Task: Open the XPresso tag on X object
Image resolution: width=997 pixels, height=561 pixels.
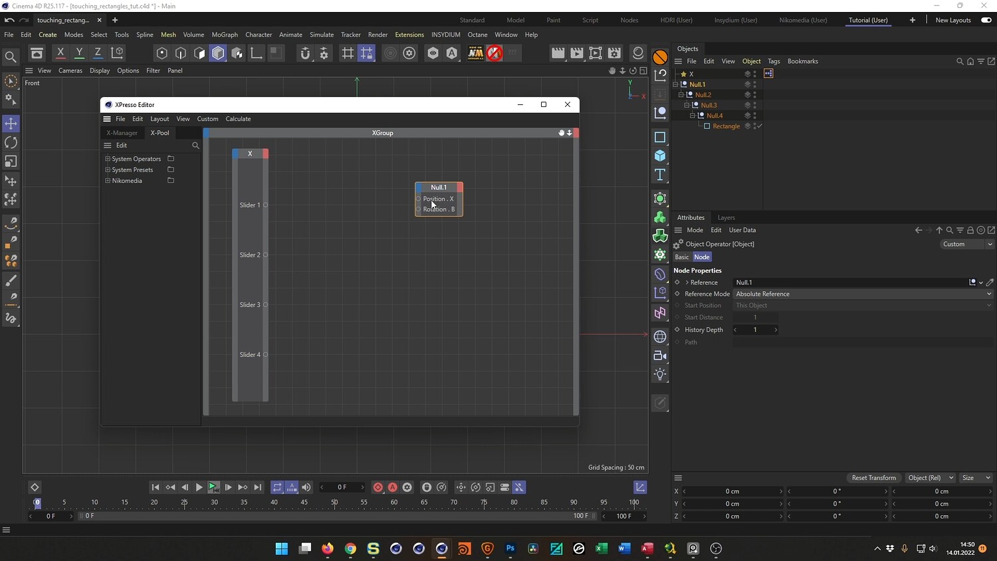Action: [x=768, y=74]
